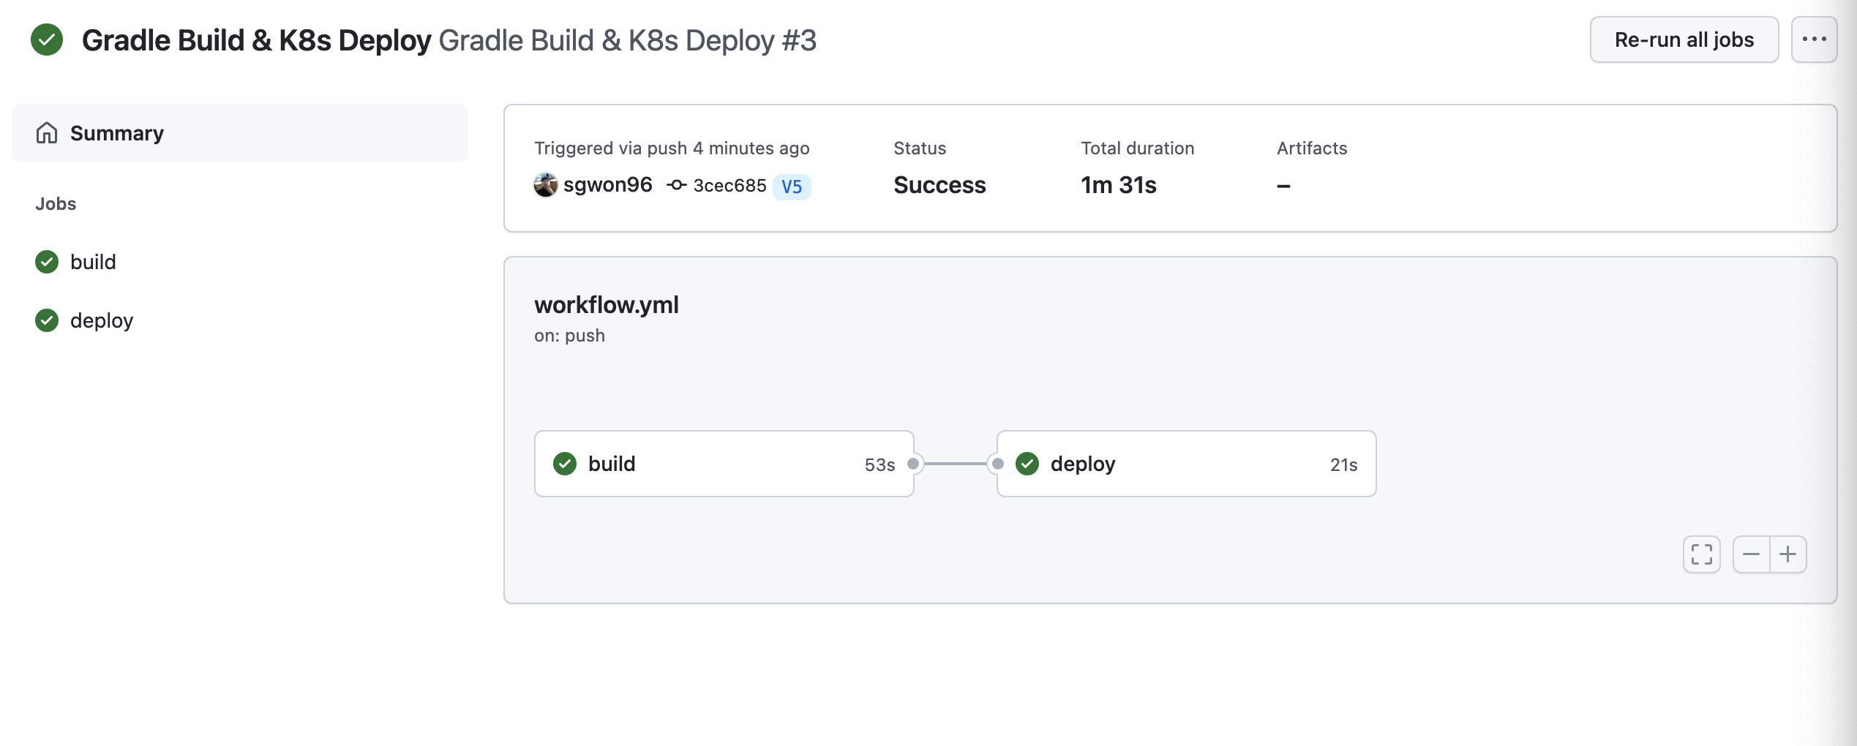This screenshot has height=746, width=1857.
Task: Click the check toggle beside the build job
Action: (47, 261)
